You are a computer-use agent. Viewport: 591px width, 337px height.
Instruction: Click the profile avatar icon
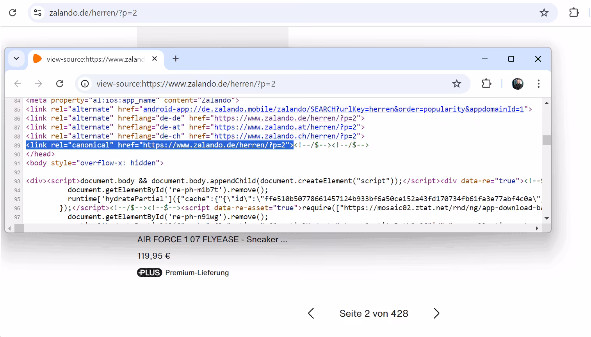point(517,83)
